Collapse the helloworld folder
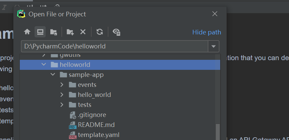289x140 pixels. click(x=44, y=64)
